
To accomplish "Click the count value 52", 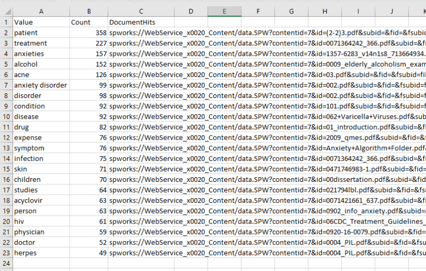I will pos(89,242).
